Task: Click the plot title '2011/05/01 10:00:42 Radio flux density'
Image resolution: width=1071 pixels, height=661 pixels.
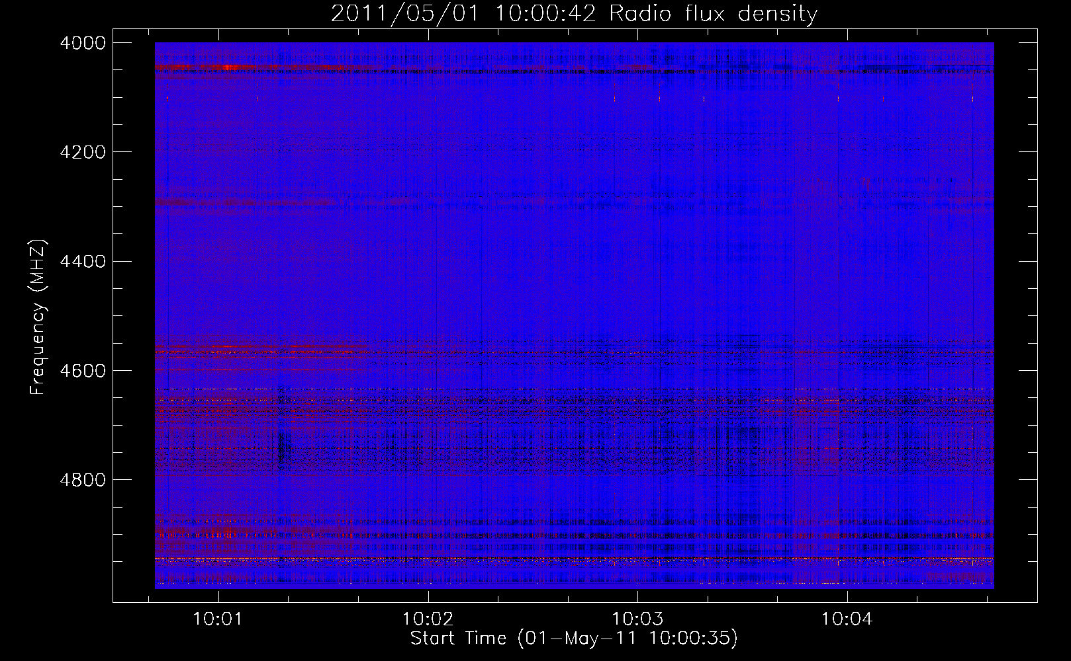Action: tap(574, 14)
